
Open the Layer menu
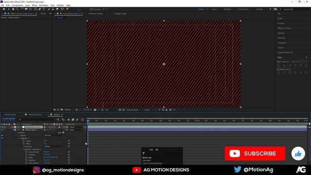click(x=28, y=5)
